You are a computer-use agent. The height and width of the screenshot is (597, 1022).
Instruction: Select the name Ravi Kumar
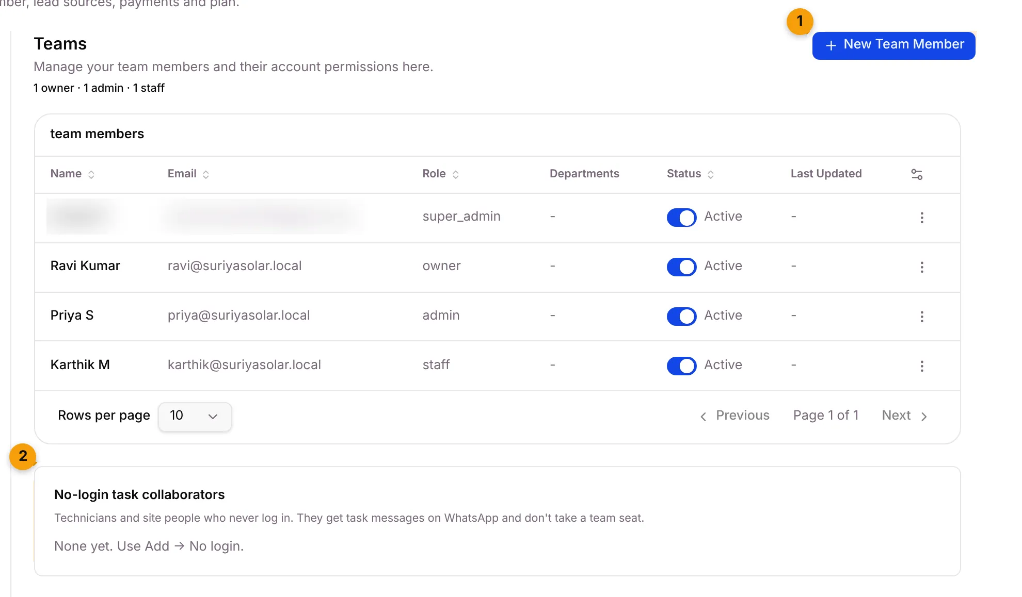(85, 266)
